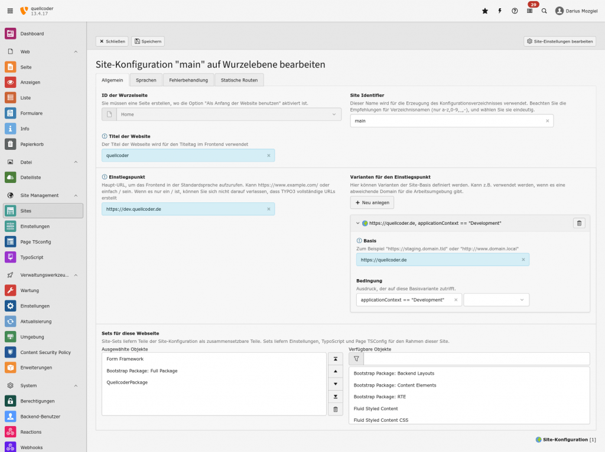The width and height of the screenshot is (605, 452).
Task: Open Webhooks module
Action: tap(43, 447)
